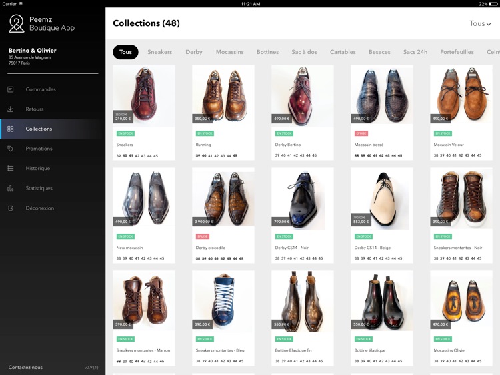Open the Running shoe product photo
500x375 pixels.
[223, 95]
